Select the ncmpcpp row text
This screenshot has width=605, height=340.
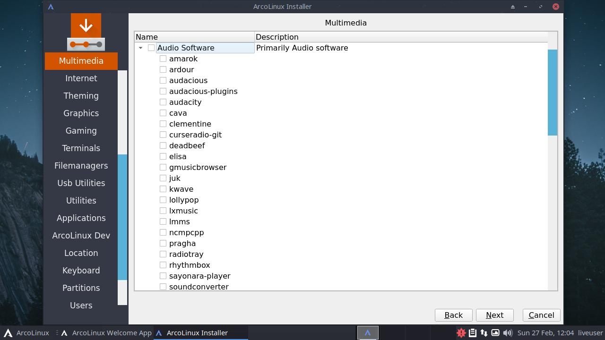point(186,232)
